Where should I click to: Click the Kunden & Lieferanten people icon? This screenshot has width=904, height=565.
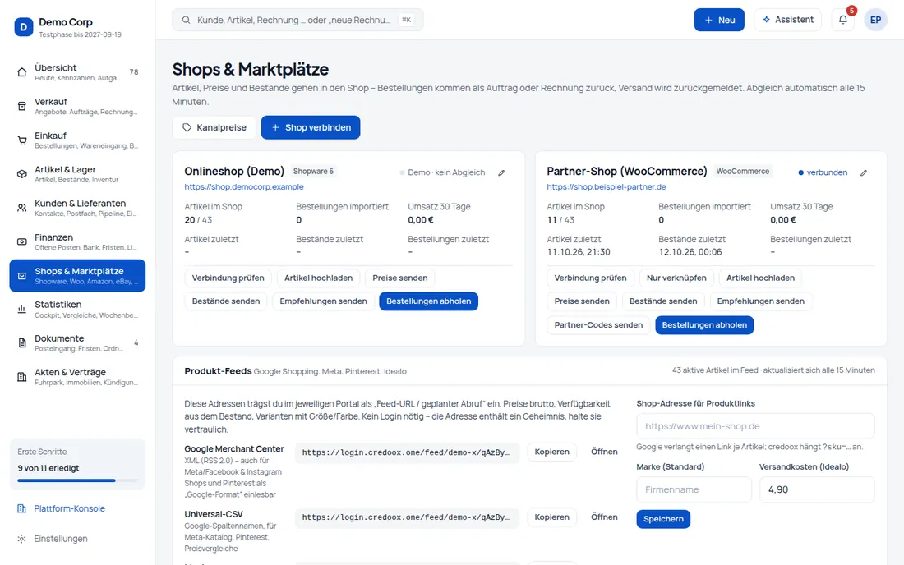[x=22, y=208]
